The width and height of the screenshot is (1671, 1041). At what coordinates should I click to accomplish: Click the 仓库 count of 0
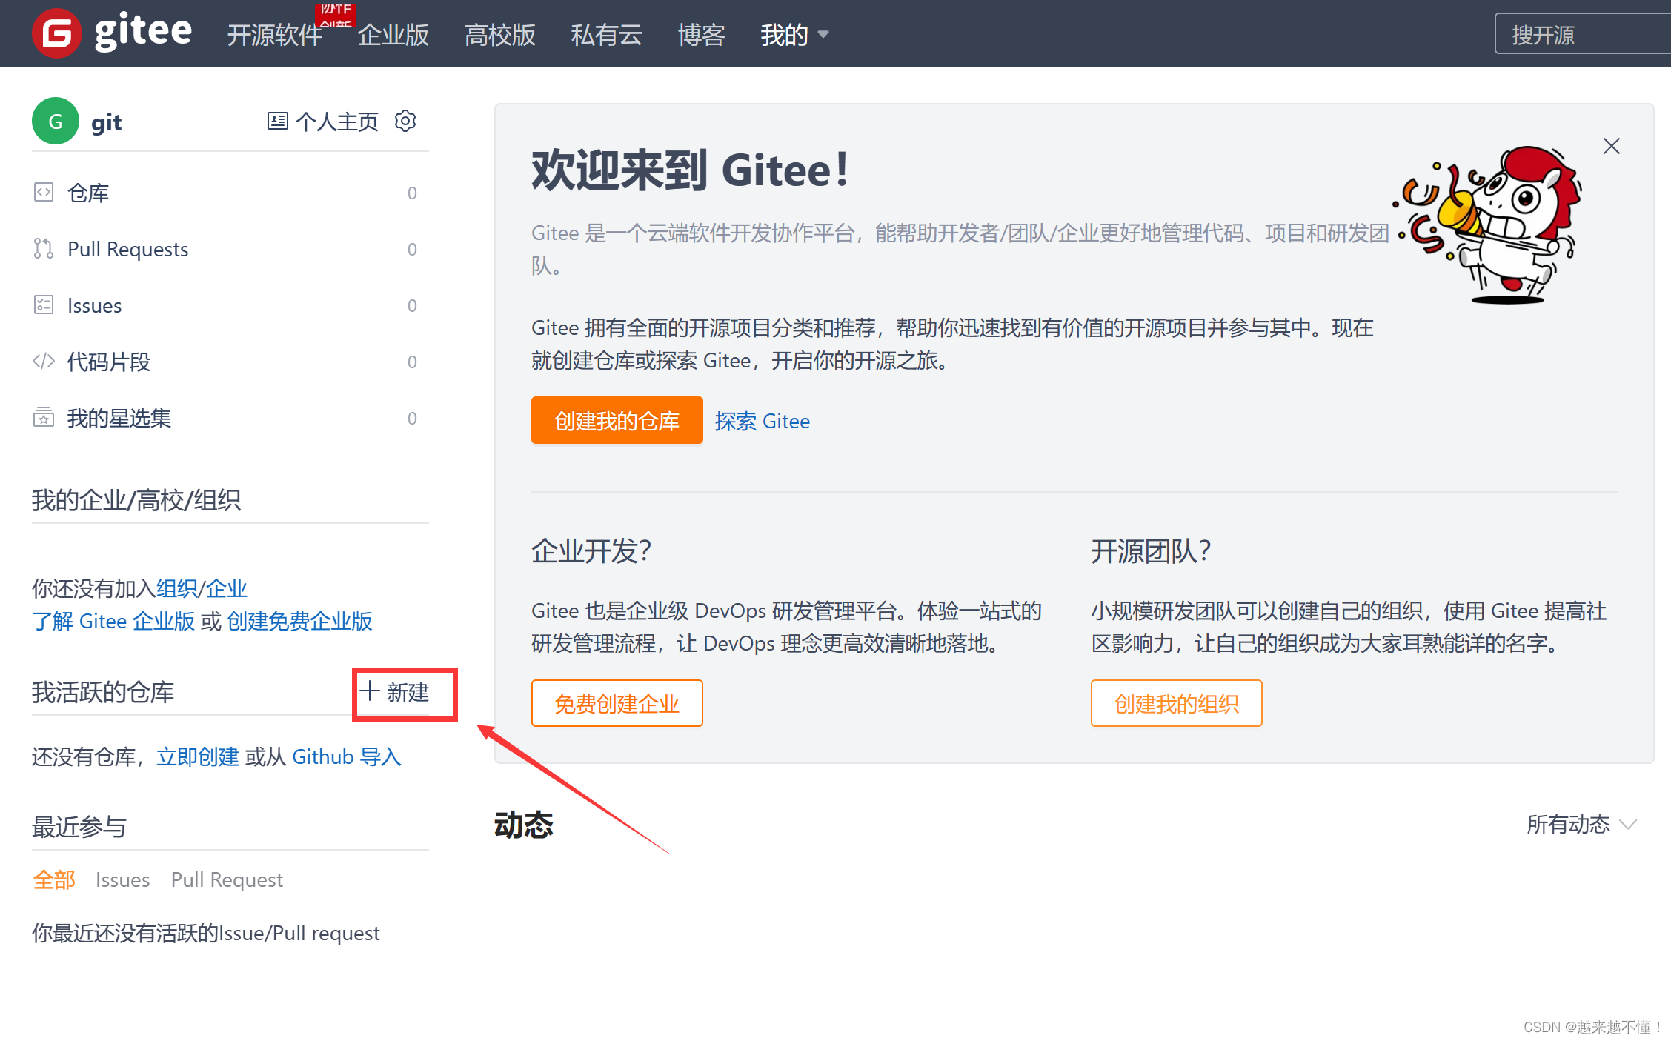(412, 193)
